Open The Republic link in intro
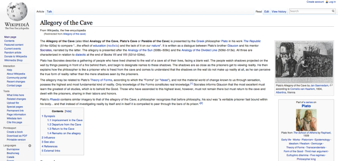 click(252, 41)
